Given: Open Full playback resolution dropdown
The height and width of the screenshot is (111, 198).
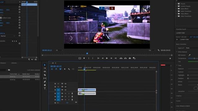Looking at the screenshot, I should point(152,50).
